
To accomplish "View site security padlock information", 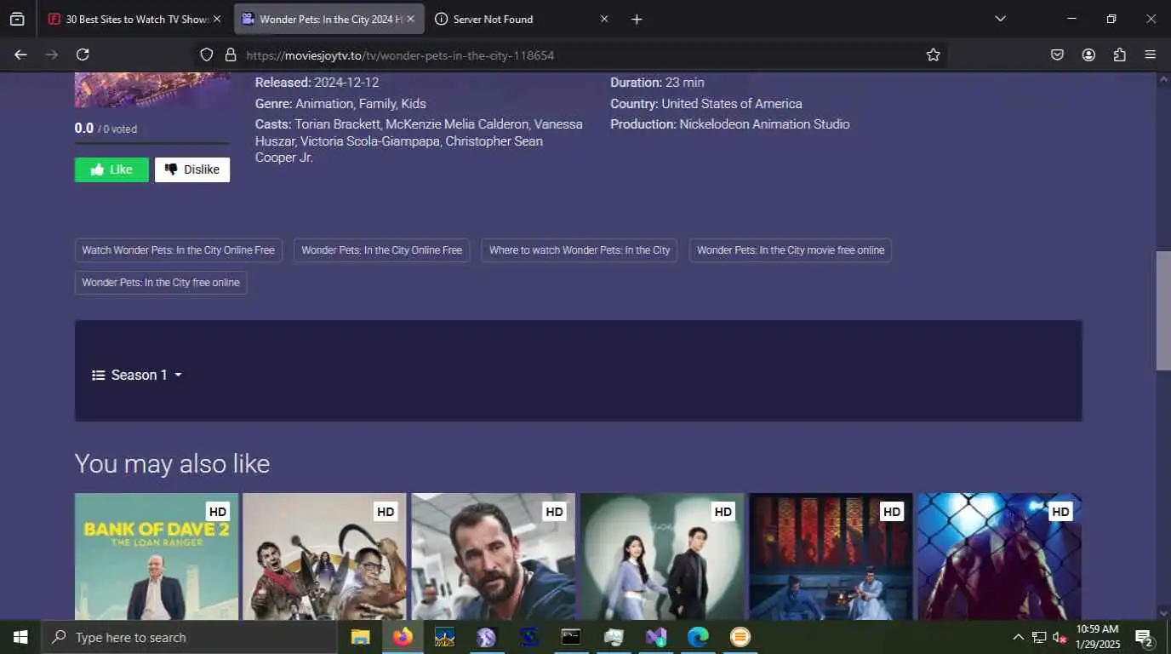I will point(230,54).
